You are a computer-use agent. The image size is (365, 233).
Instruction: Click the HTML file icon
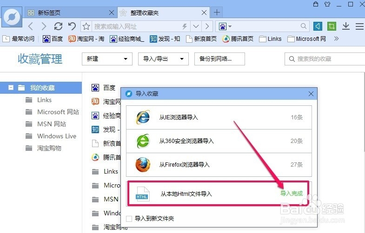pyautogui.click(x=142, y=194)
